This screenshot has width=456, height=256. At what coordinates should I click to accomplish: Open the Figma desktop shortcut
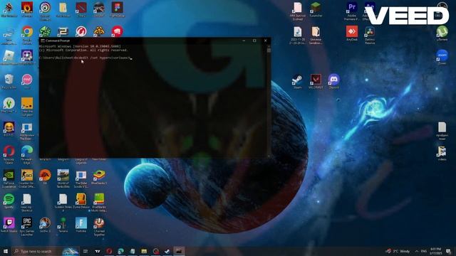(117, 9)
